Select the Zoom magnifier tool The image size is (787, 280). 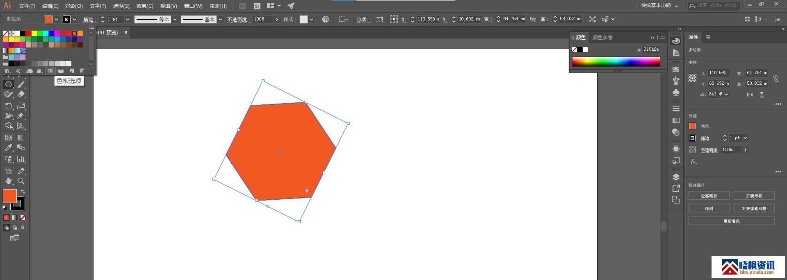[21, 181]
